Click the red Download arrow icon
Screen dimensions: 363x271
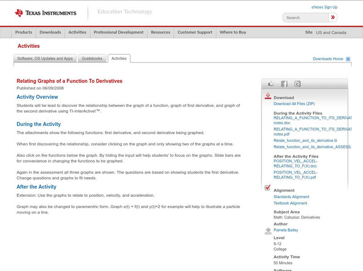(268, 96)
